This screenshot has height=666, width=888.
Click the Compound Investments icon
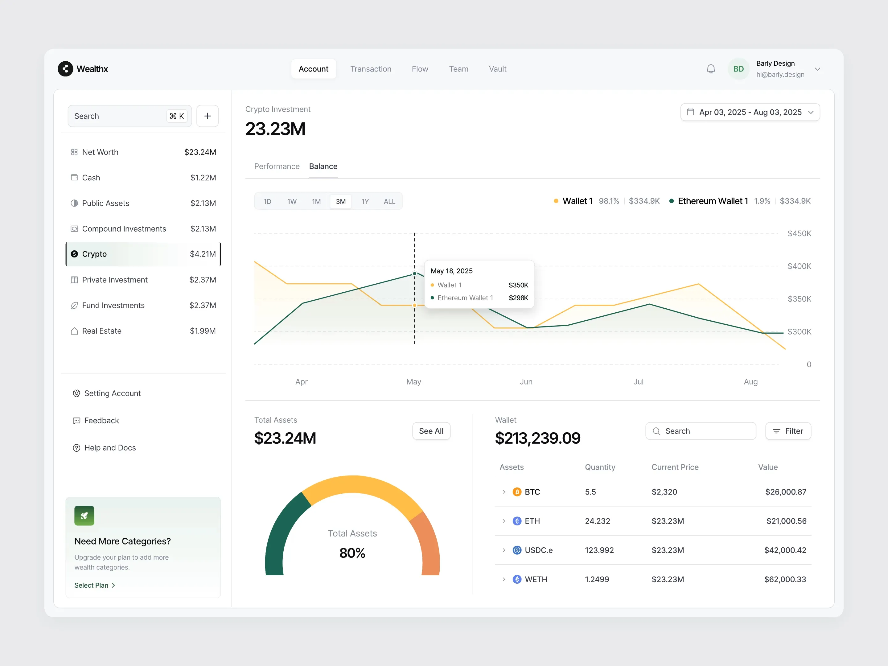(74, 229)
